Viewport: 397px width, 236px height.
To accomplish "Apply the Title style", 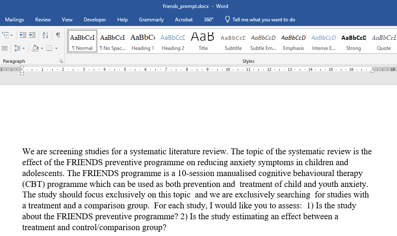I will tap(203, 41).
